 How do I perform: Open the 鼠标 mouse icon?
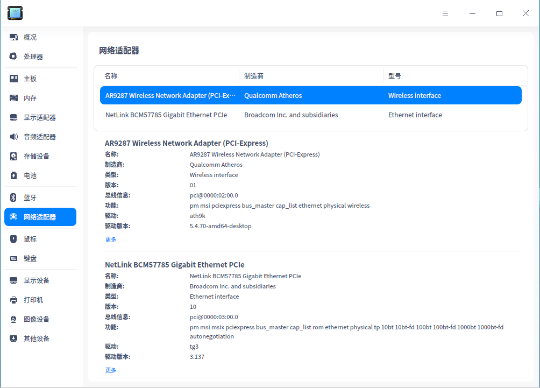pos(13,239)
